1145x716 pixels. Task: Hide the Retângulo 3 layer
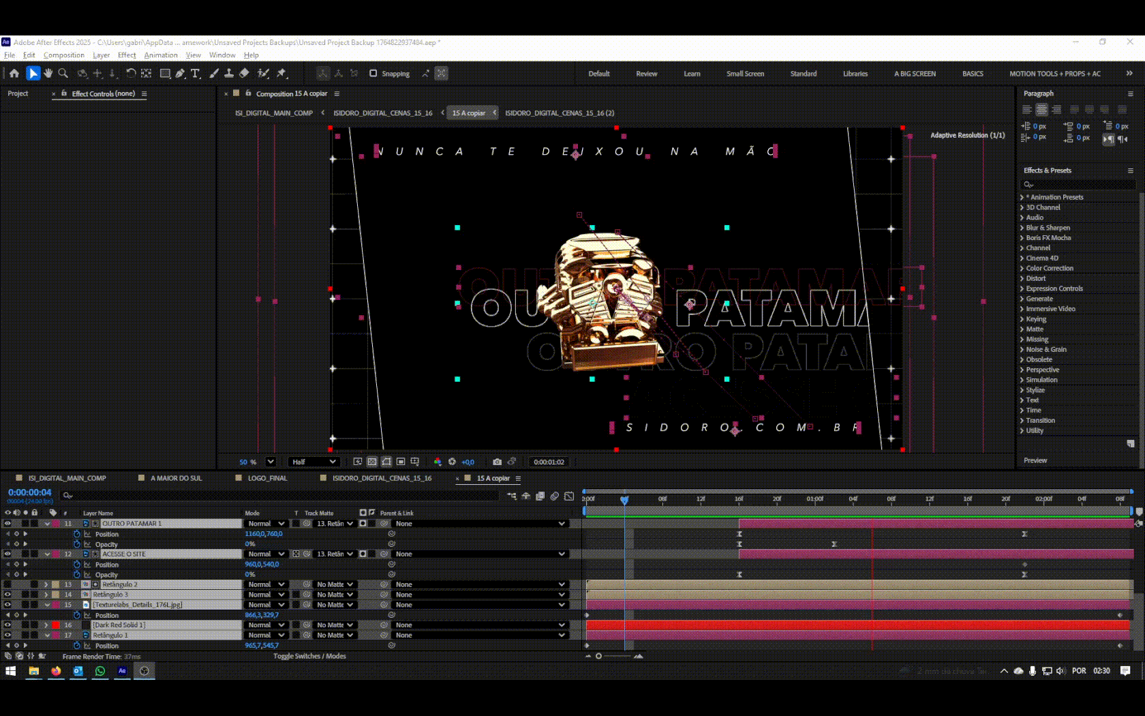[x=7, y=595]
